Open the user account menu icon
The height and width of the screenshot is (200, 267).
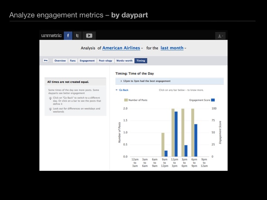point(220,36)
